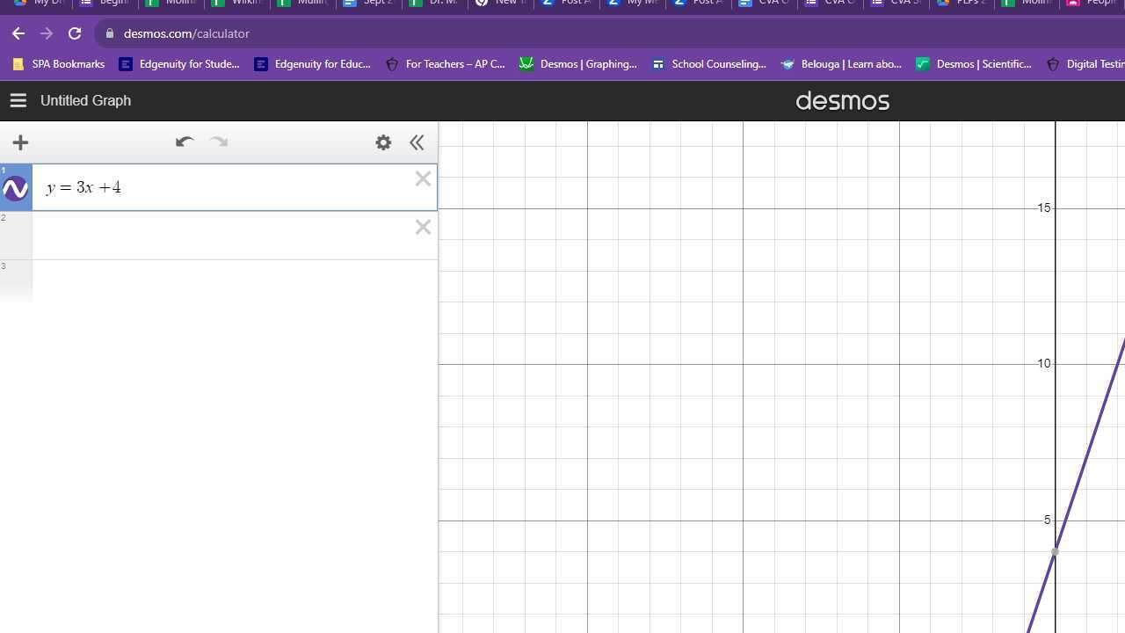The image size is (1125, 633).
Task: Open the Desmos main hamburger menu
Action: 18,100
